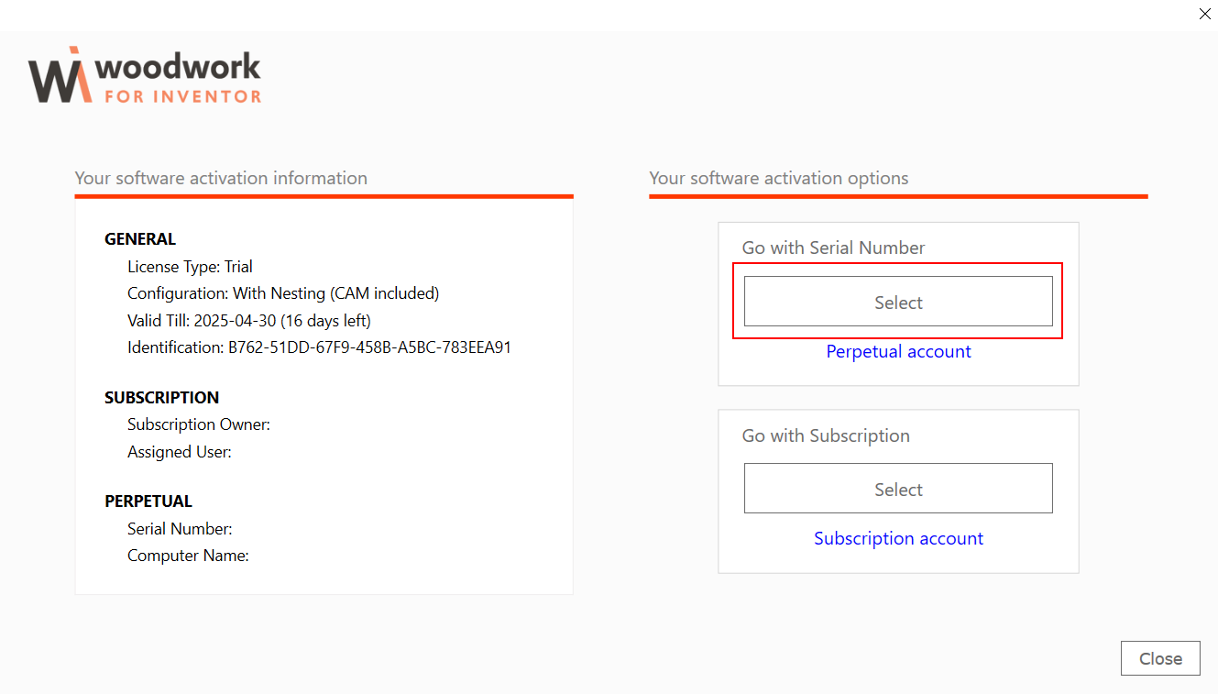Click the SUBSCRIPTION section heading
Screen dimensions: 1218x694
pos(162,398)
